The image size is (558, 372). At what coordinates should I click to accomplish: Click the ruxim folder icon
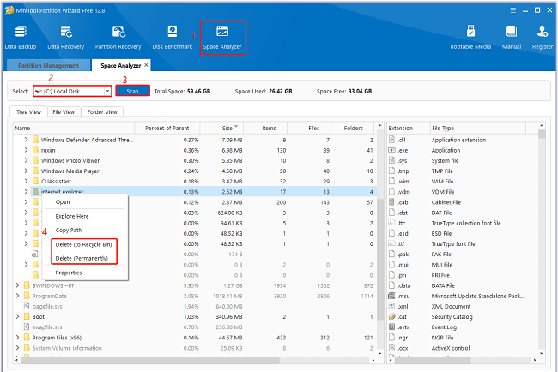click(35, 150)
